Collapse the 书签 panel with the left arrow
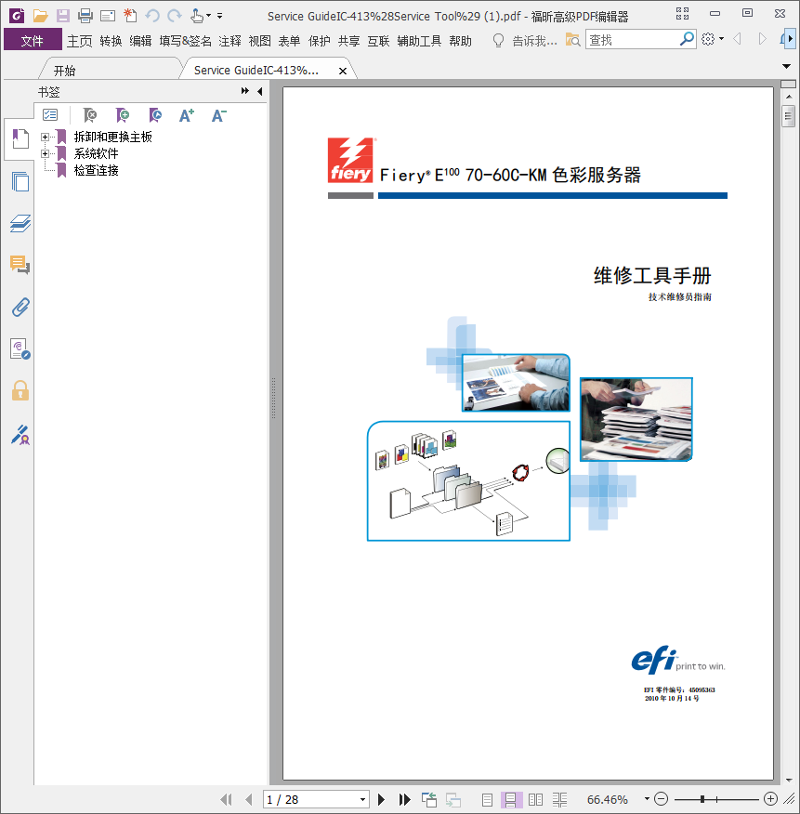 point(259,91)
